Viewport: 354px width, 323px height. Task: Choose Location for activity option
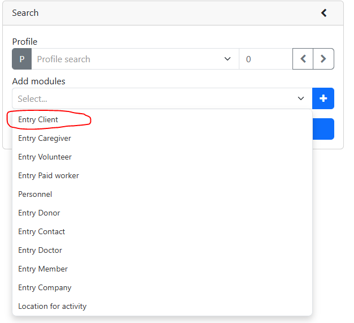point(53,307)
